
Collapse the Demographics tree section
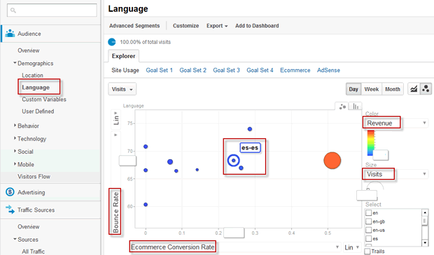tap(15, 63)
